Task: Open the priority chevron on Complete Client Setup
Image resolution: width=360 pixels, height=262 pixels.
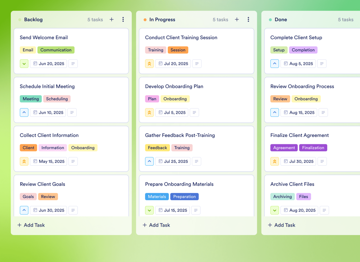Action: coord(275,64)
